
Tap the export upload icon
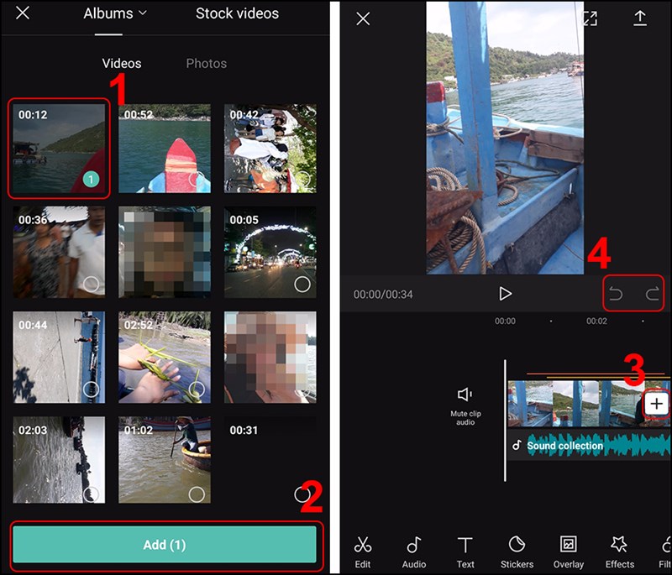click(638, 18)
